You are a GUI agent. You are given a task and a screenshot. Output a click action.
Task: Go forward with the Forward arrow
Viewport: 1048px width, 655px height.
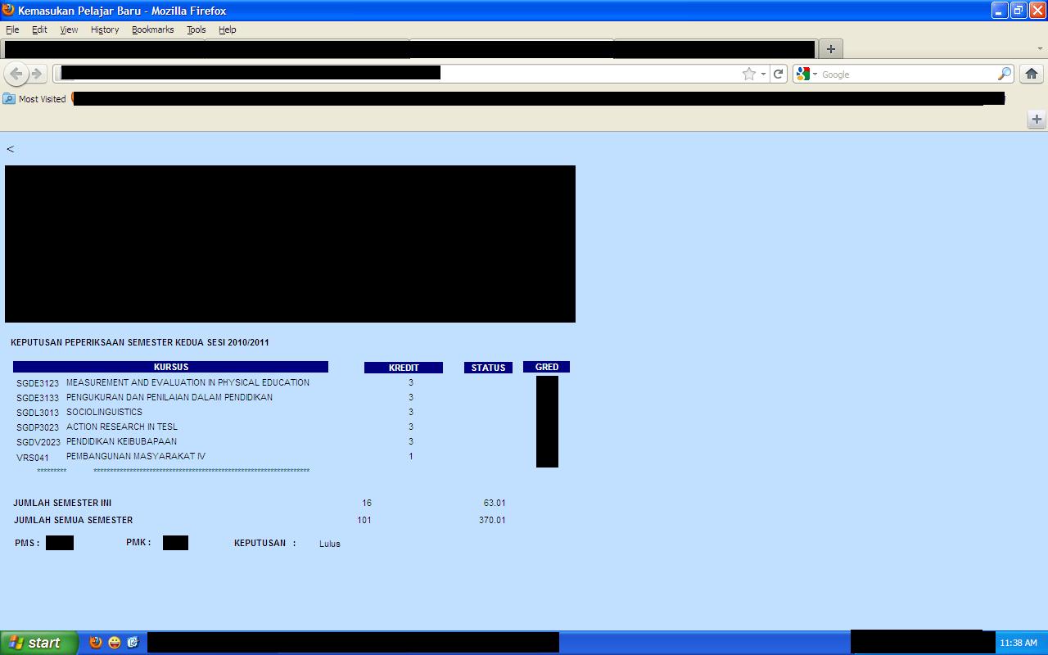[37, 74]
